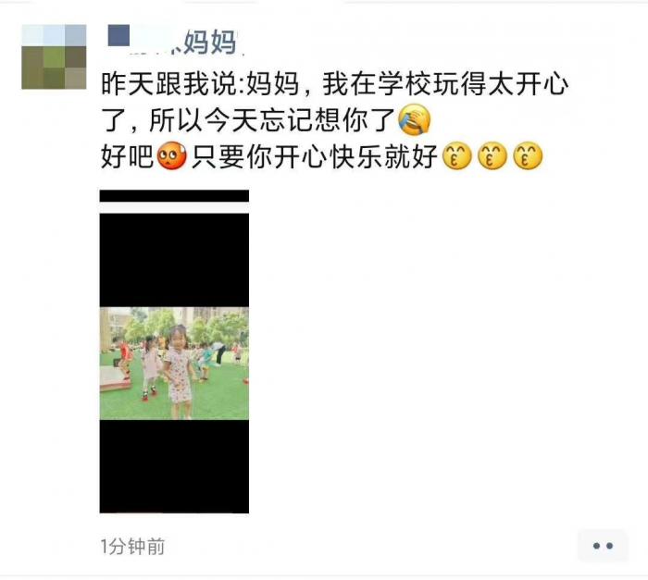Viewport: 648px width, 580px height.
Task: Click the text line starting 昨天跟我说
Action: tap(335, 84)
